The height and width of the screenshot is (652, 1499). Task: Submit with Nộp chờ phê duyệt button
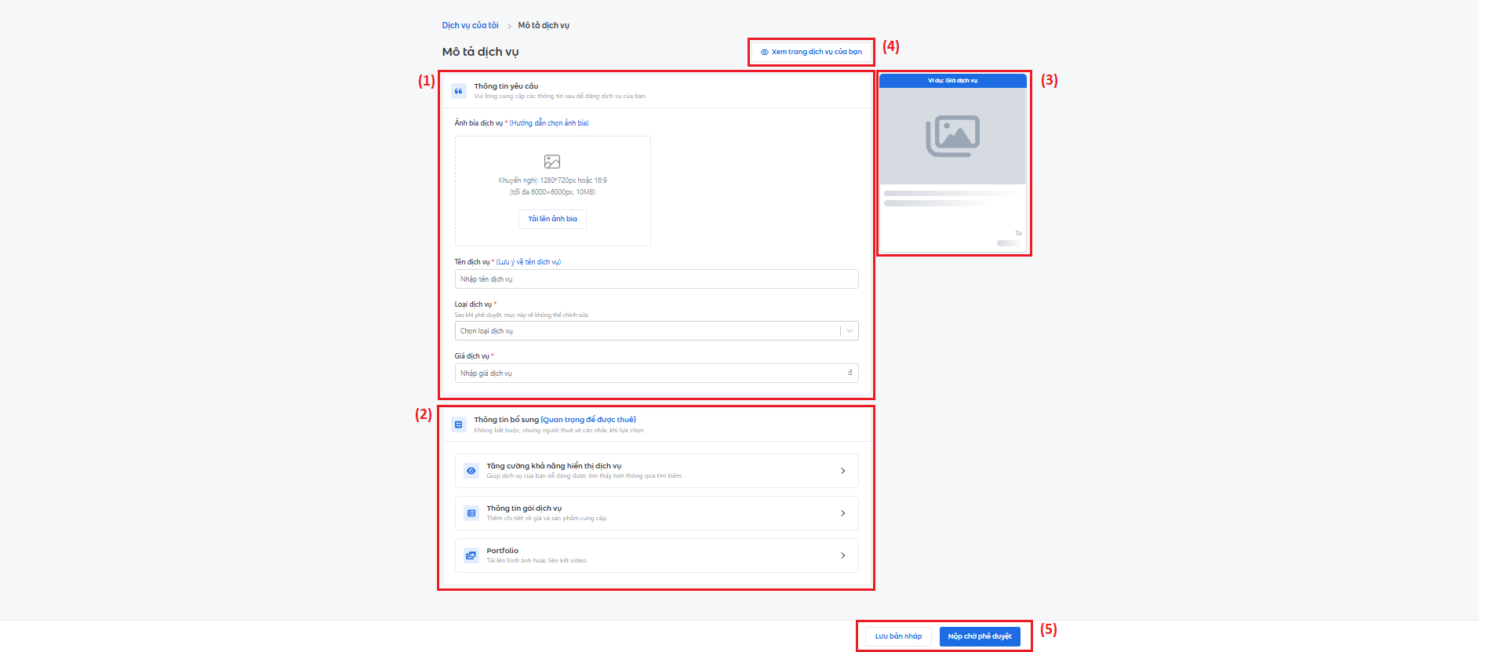(x=980, y=636)
